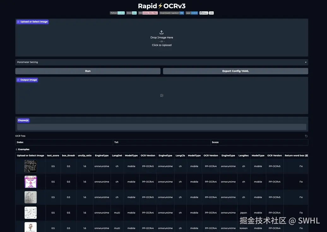Open the Downloads rapidocr badge
327x232 pixels.
[x=172, y=13]
